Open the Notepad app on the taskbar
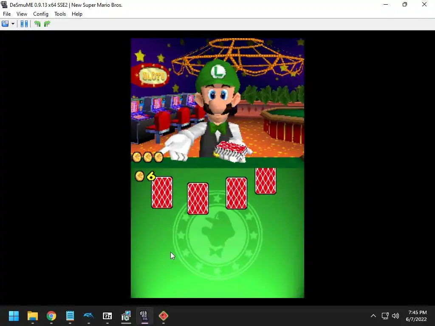The image size is (435, 326). point(70,316)
